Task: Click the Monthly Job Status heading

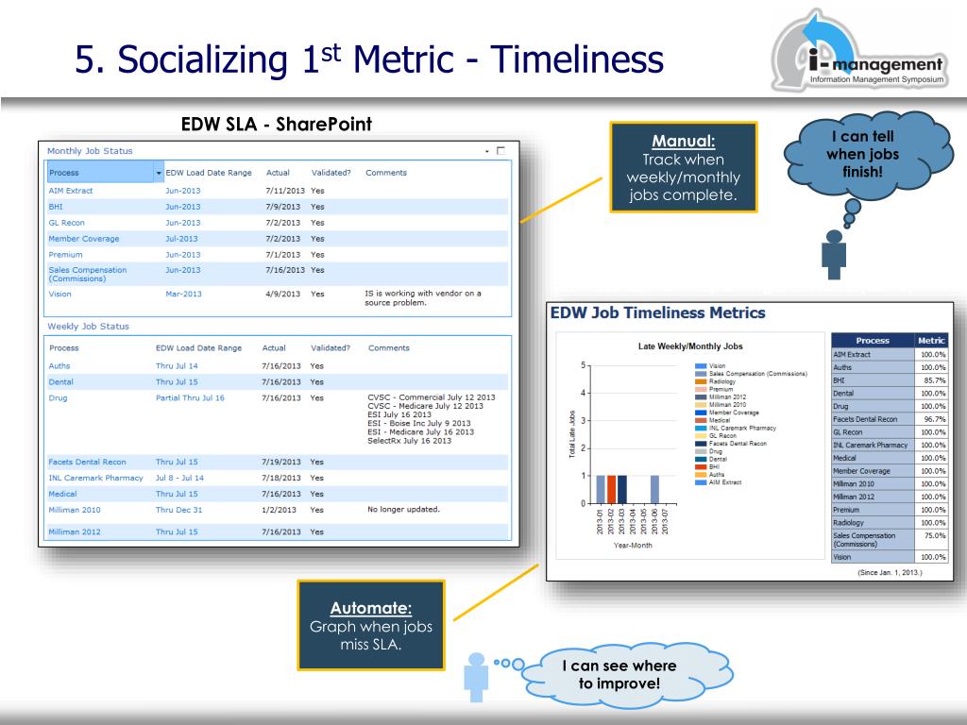Action: point(90,151)
